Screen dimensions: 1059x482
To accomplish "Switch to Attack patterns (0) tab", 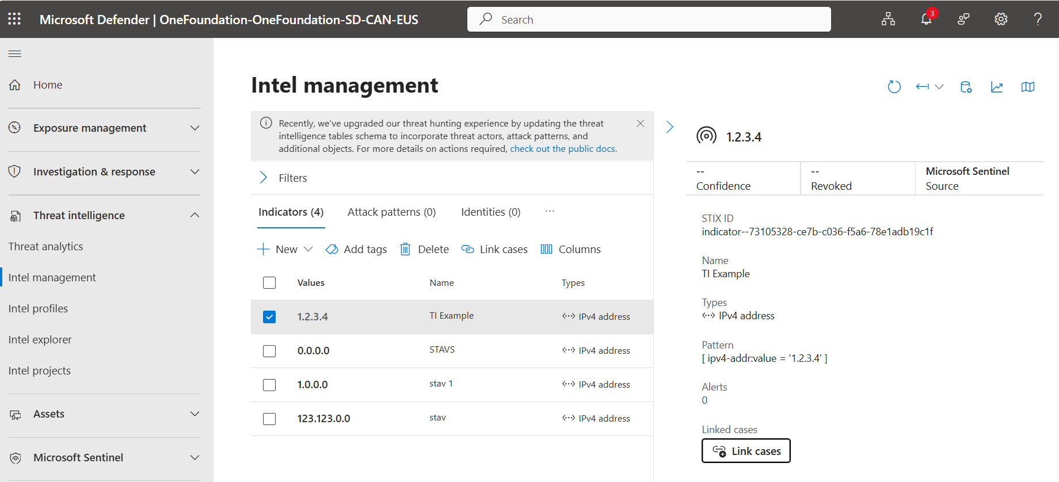I will [x=391, y=212].
